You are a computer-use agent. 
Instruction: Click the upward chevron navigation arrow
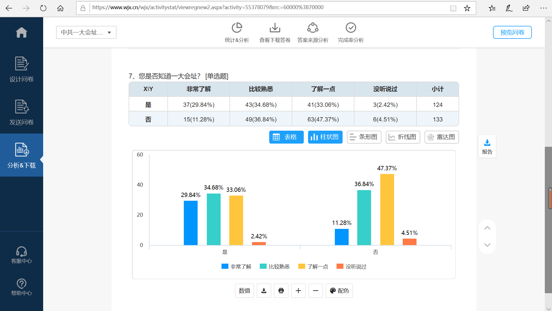pyautogui.click(x=487, y=228)
